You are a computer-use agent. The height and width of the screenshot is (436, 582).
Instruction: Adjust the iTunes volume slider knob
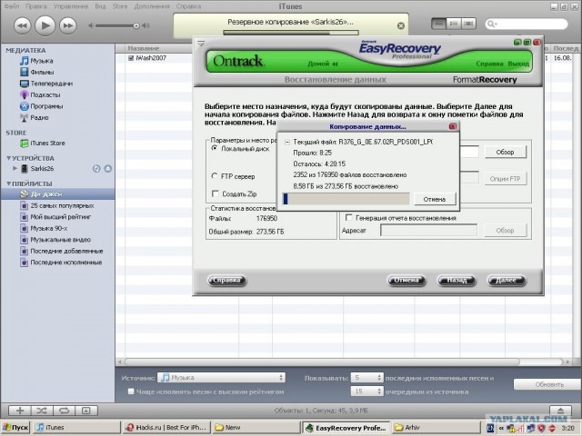(x=136, y=25)
